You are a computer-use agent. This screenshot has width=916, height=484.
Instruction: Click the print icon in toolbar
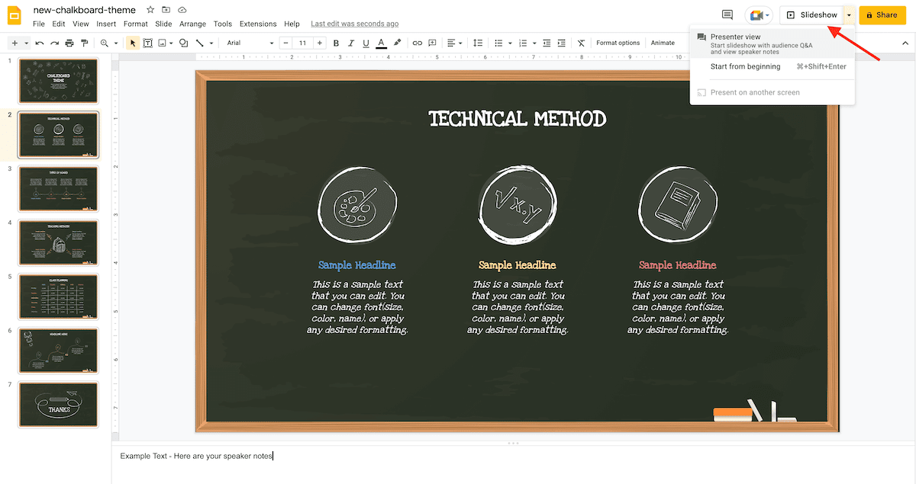click(x=69, y=43)
